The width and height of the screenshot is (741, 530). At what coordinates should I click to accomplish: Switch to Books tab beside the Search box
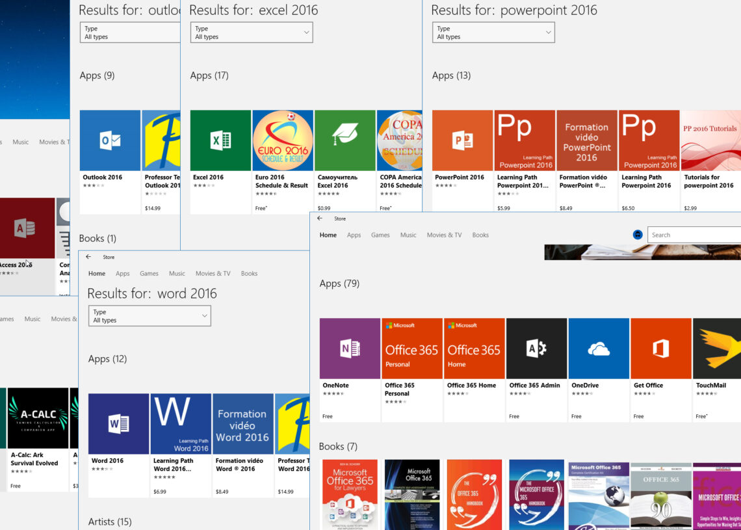[x=480, y=235]
